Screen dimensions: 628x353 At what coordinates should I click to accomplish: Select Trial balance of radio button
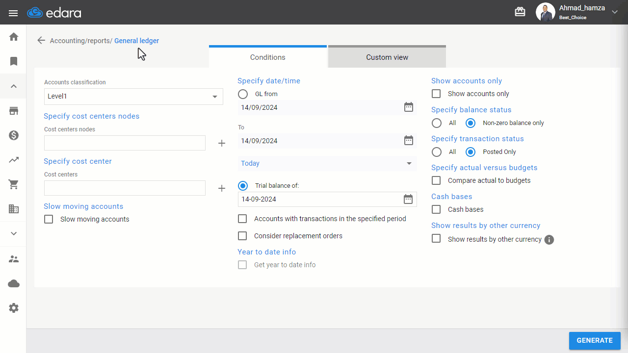(x=243, y=186)
